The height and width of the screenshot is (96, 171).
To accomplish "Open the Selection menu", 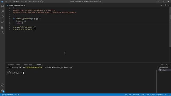I will [16, 2].
